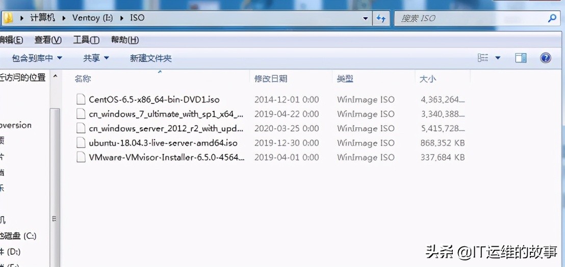The image size is (565, 267).
Task: Click the CentOS-6.5 ISO file icon
Action: click(x=81, y=99)
